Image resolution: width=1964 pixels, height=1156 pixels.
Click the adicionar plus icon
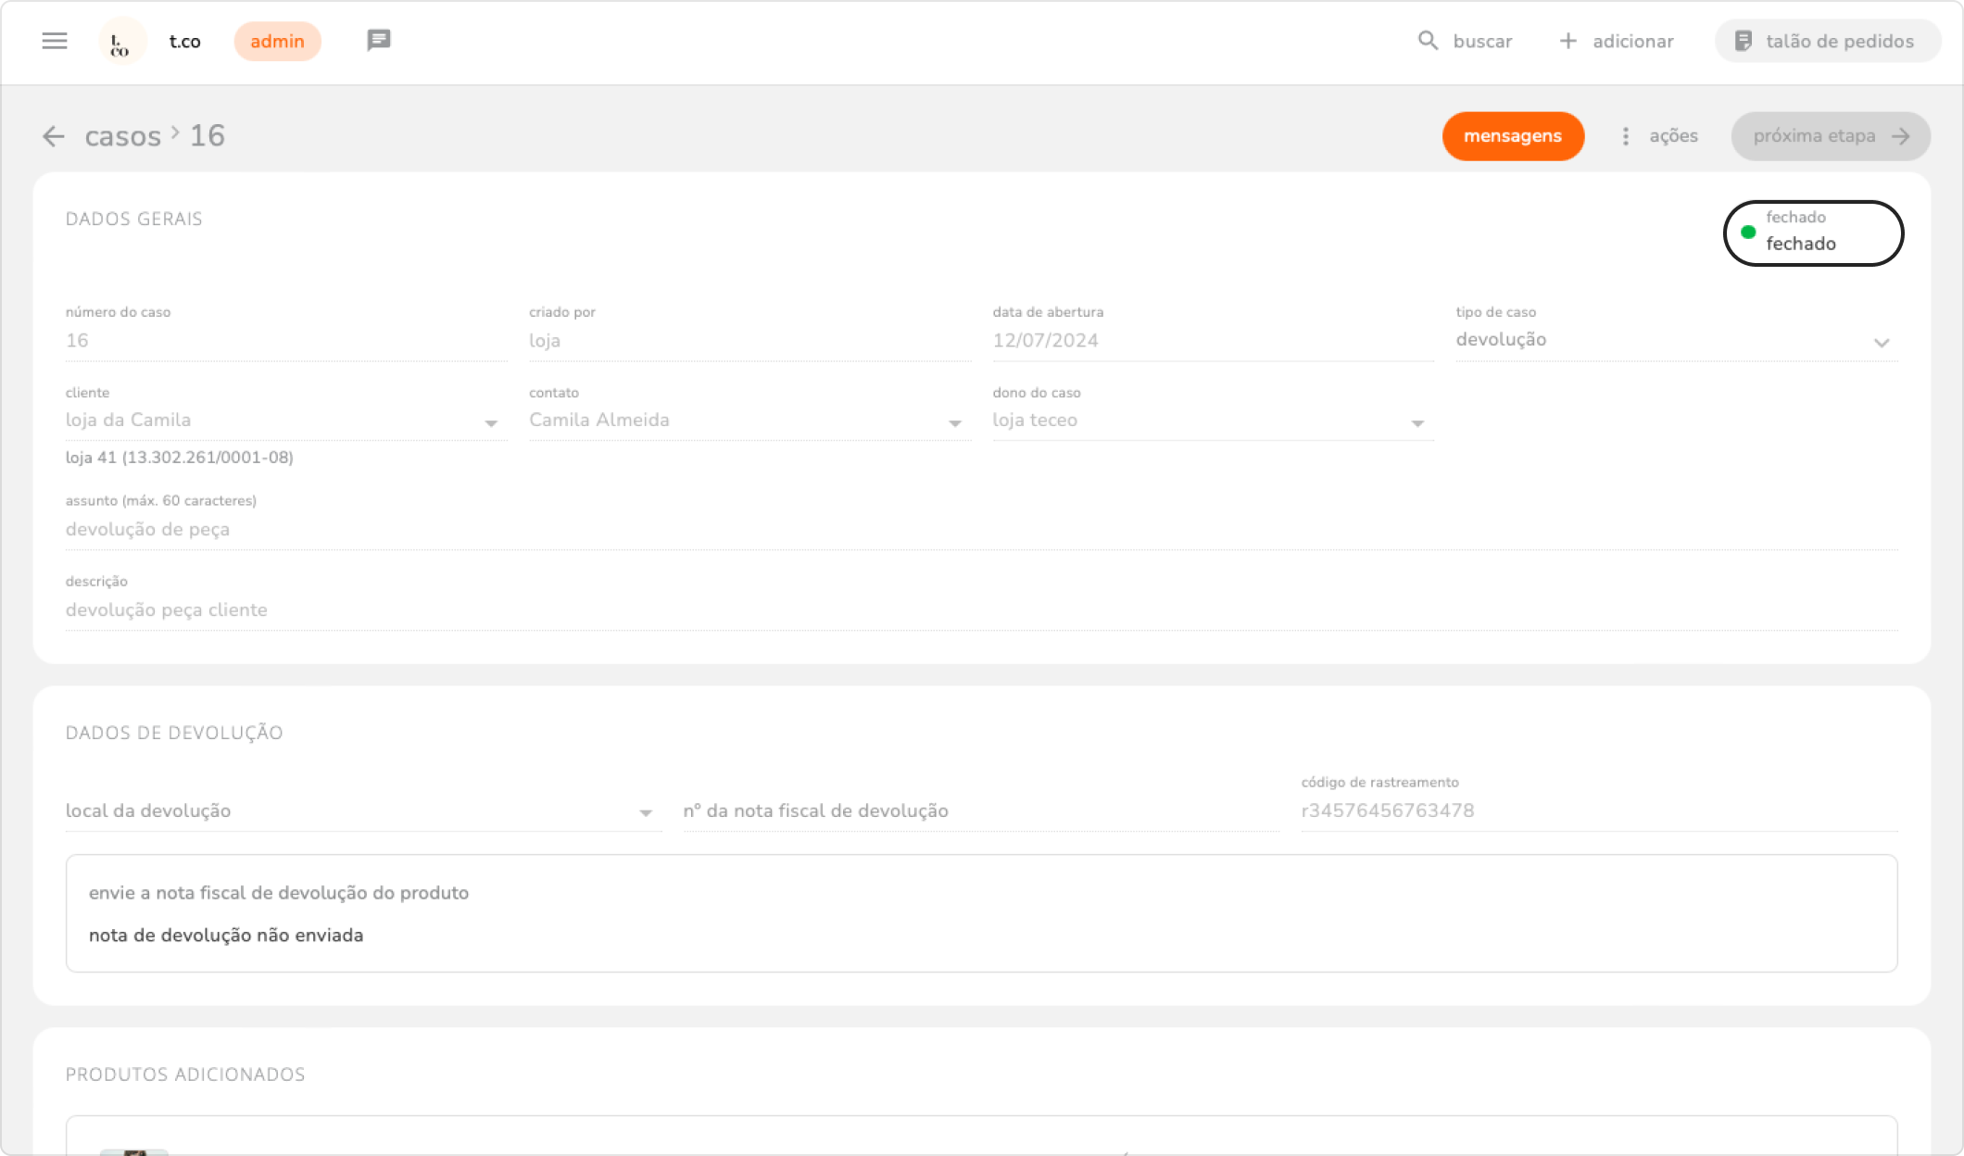(1567, 41)
